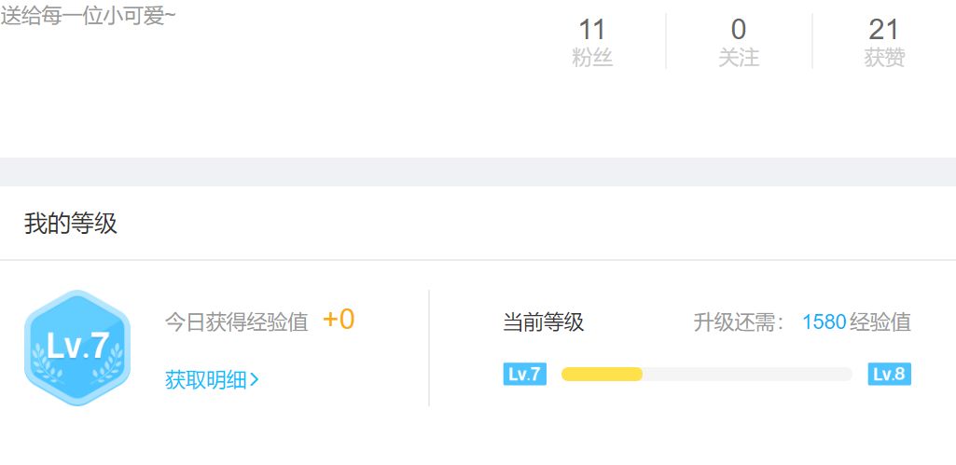The width and height of the screenshot is (956, 465).
Task: Select the 关注 label
Action: tap(739, 58)
